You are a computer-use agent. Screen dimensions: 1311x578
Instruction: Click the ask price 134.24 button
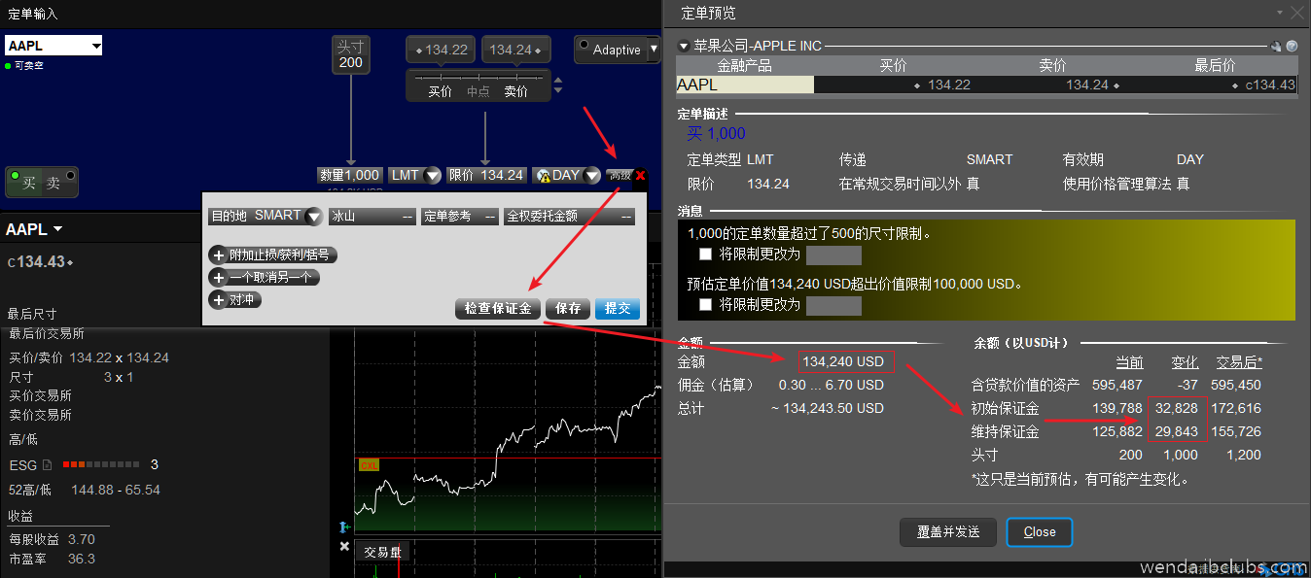(515, 50)
